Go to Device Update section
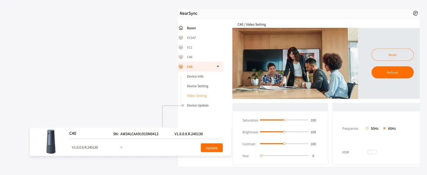The height and width of the screenshot is (175, 427). pyautogui.click(x=197, y=105)
